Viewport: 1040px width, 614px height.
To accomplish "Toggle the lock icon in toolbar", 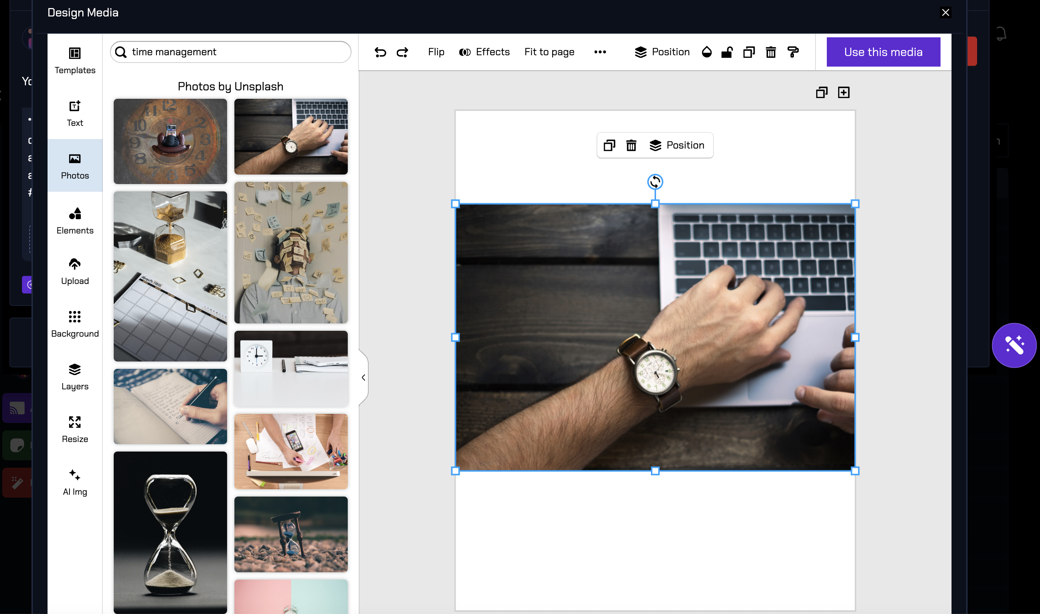I will point(727,52).
